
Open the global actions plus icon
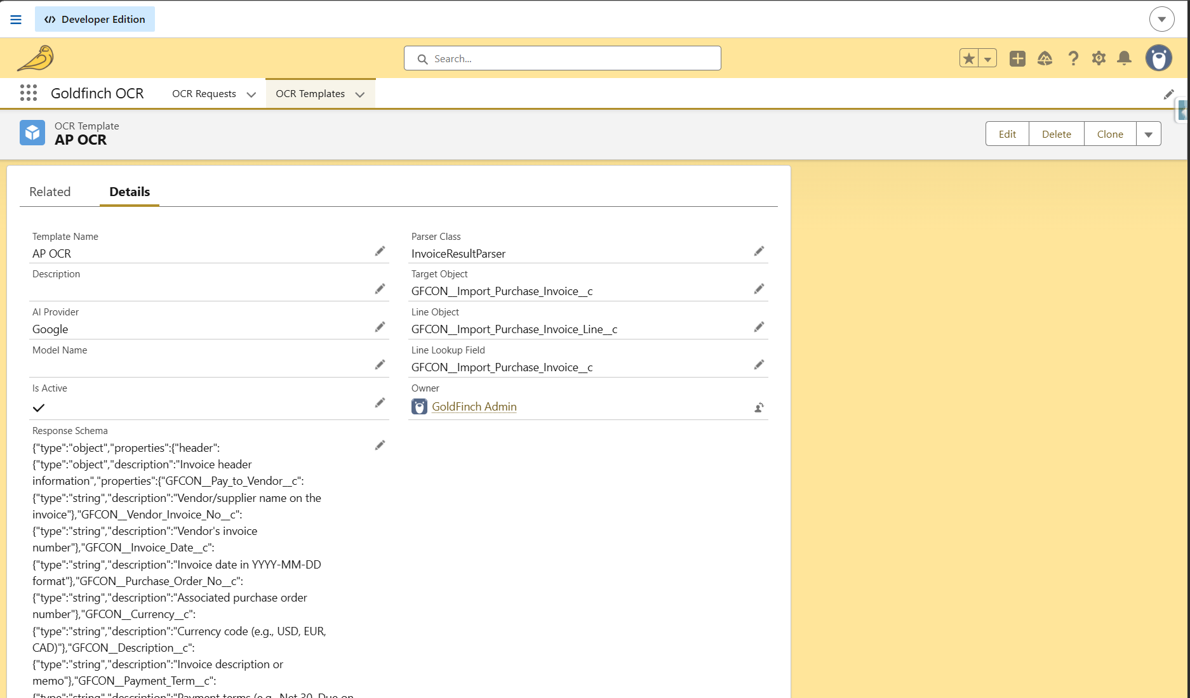1017,58
